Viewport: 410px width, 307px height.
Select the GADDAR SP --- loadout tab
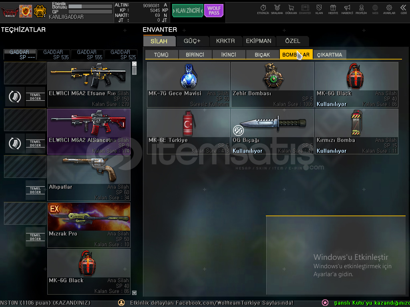[20, 54]
